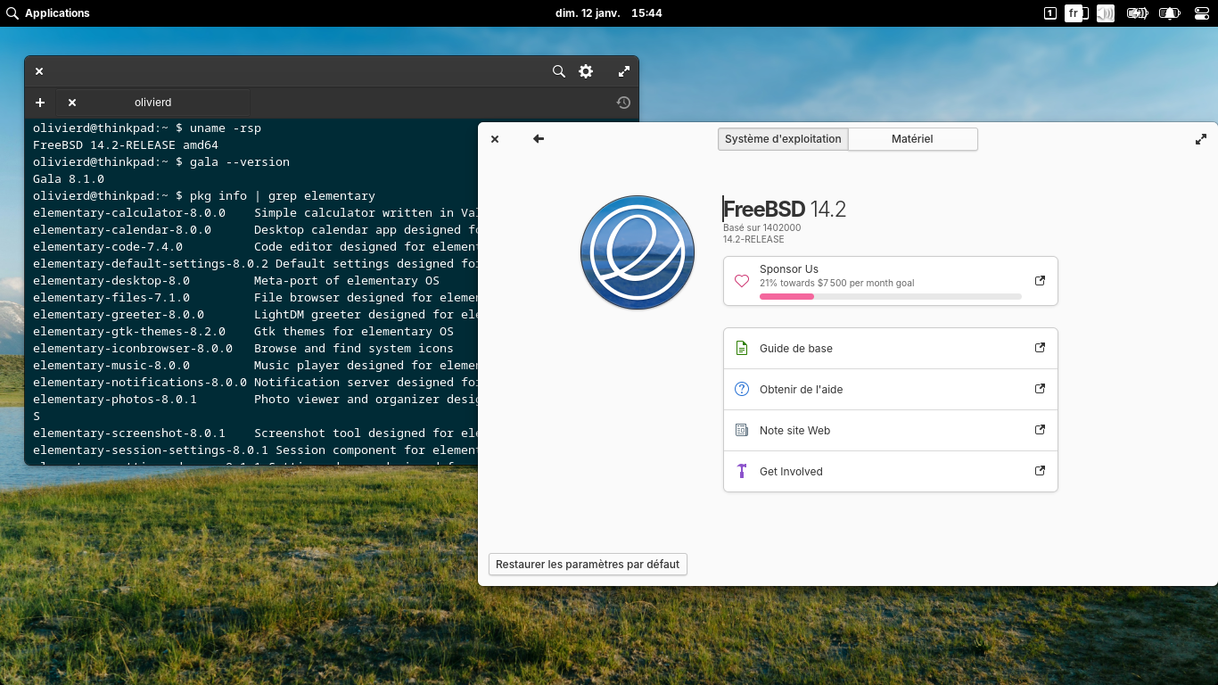
Task: Click the elementary-code-7.4.0 line in terminal
Action: (x=256, y=247)
